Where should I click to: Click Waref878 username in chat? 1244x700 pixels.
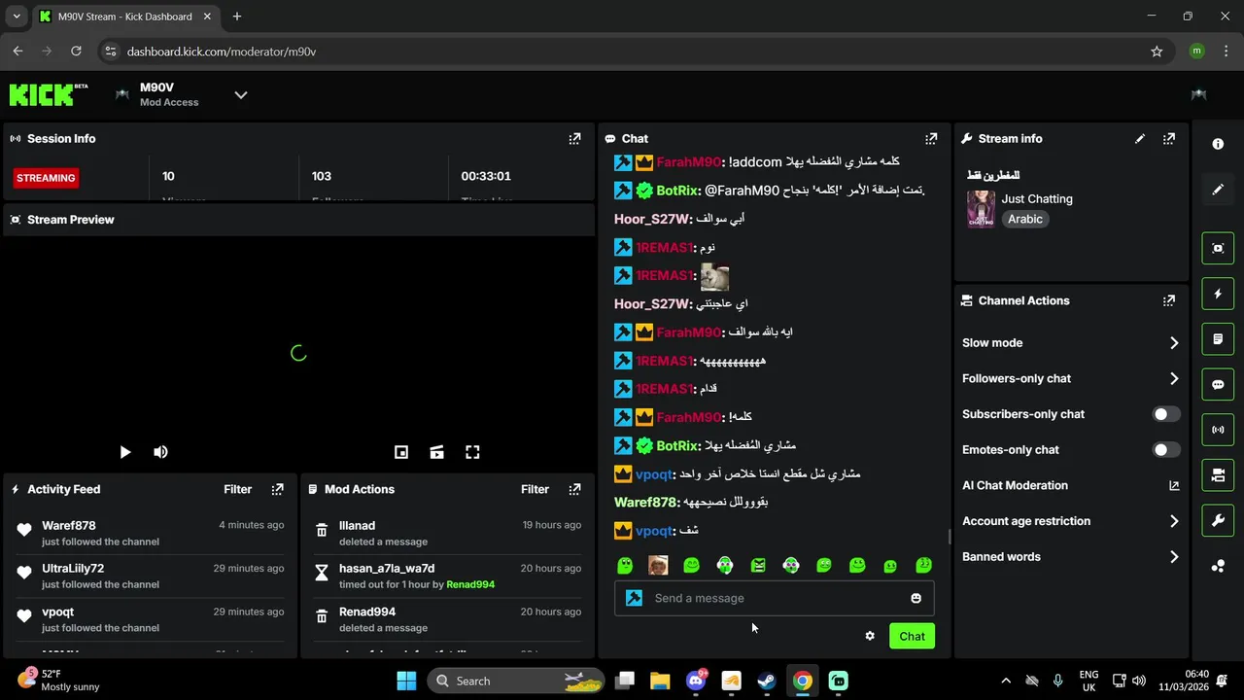coord(645,503)
